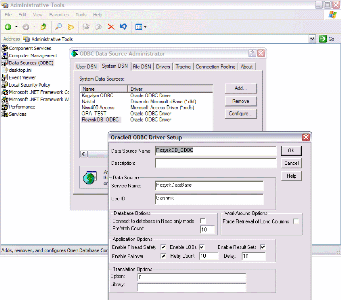The height and width of the screenshot is (300, 341).
Task: Click Cancel in Oracle8 Driver Setup
Action: [x=291, y=163]
